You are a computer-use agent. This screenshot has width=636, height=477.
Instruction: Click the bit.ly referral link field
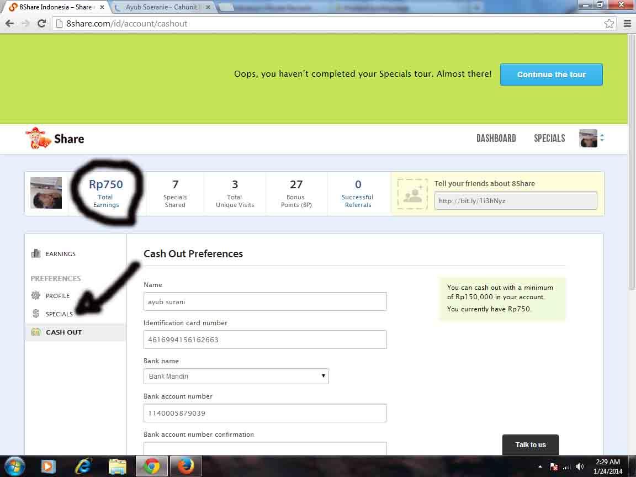tap(516, 200)
